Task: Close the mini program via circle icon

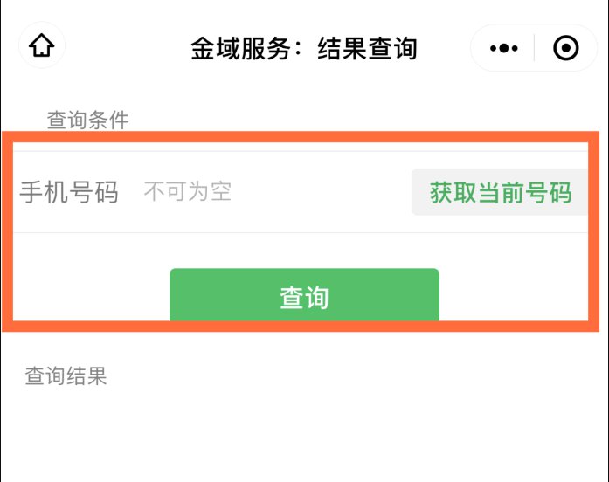Action: [x=566, y=48]
